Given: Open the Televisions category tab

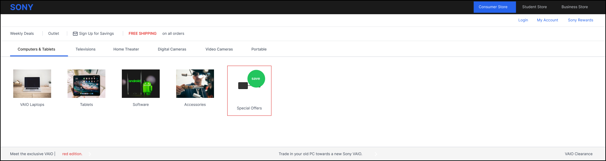Looking at the screenshot, I should (86, 49).
